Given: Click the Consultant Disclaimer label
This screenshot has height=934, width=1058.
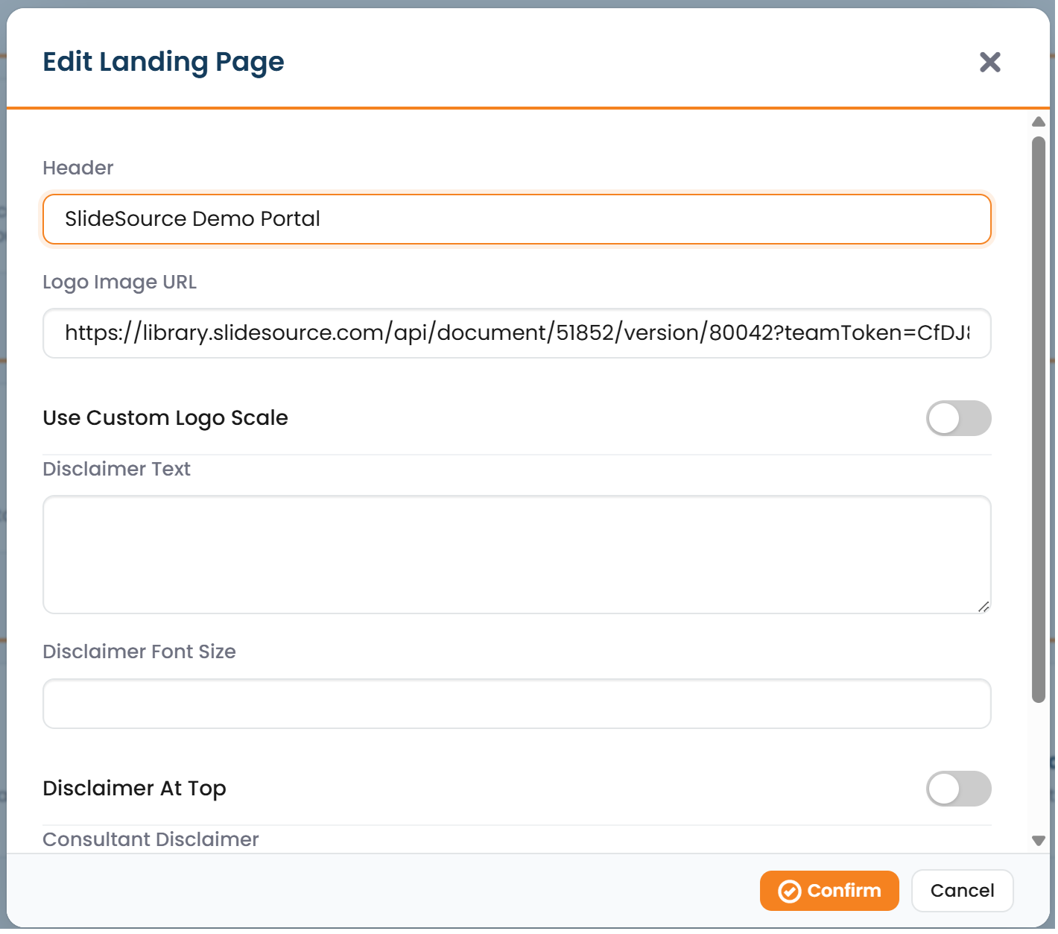Looking at the screenshot, I should 151,839.
